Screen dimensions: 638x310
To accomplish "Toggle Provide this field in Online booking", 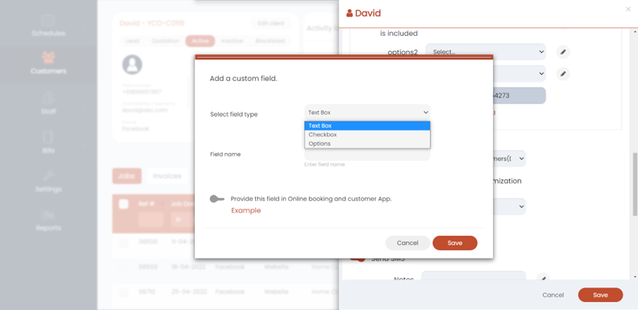I will coord(217,199).
